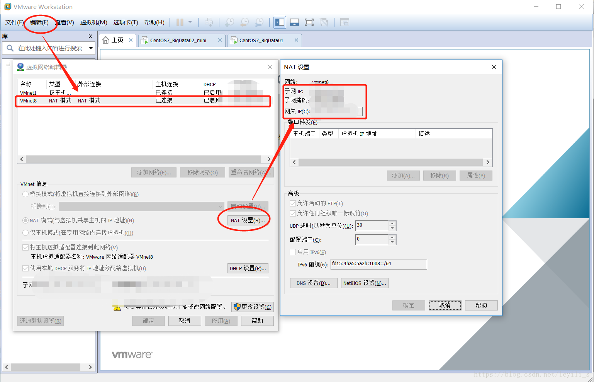Close the 主页 tab with its X

coord(131,40)
